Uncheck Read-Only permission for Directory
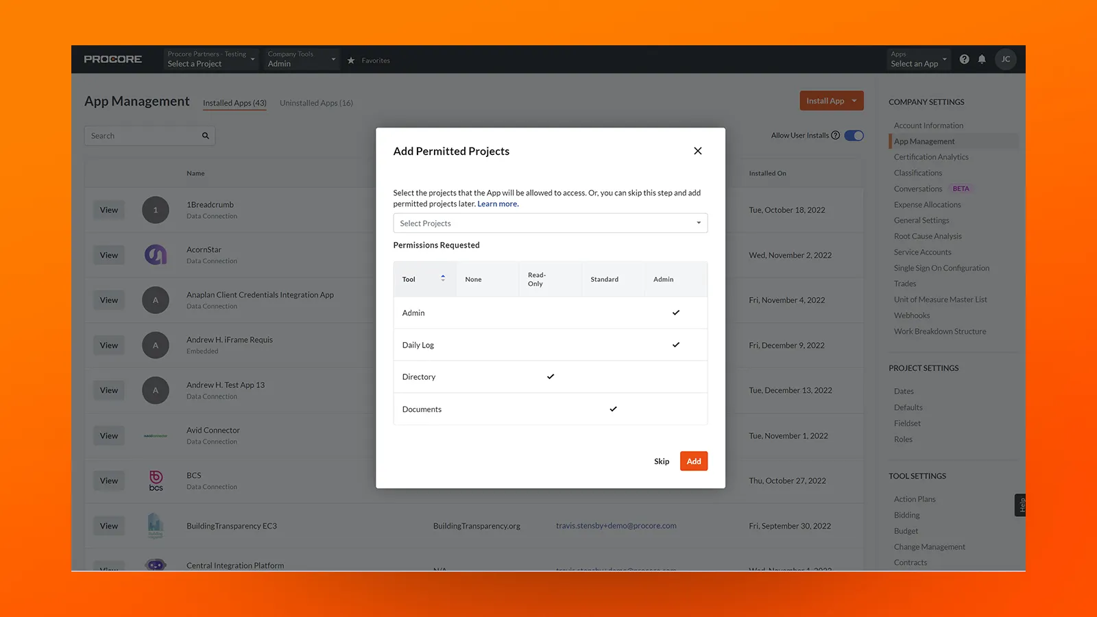Screen dimensions: 1097x617 click(x=551, y=376)
